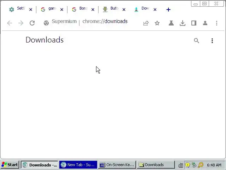Open Downloads page more actions menu
226x170 pixels.
212,41
